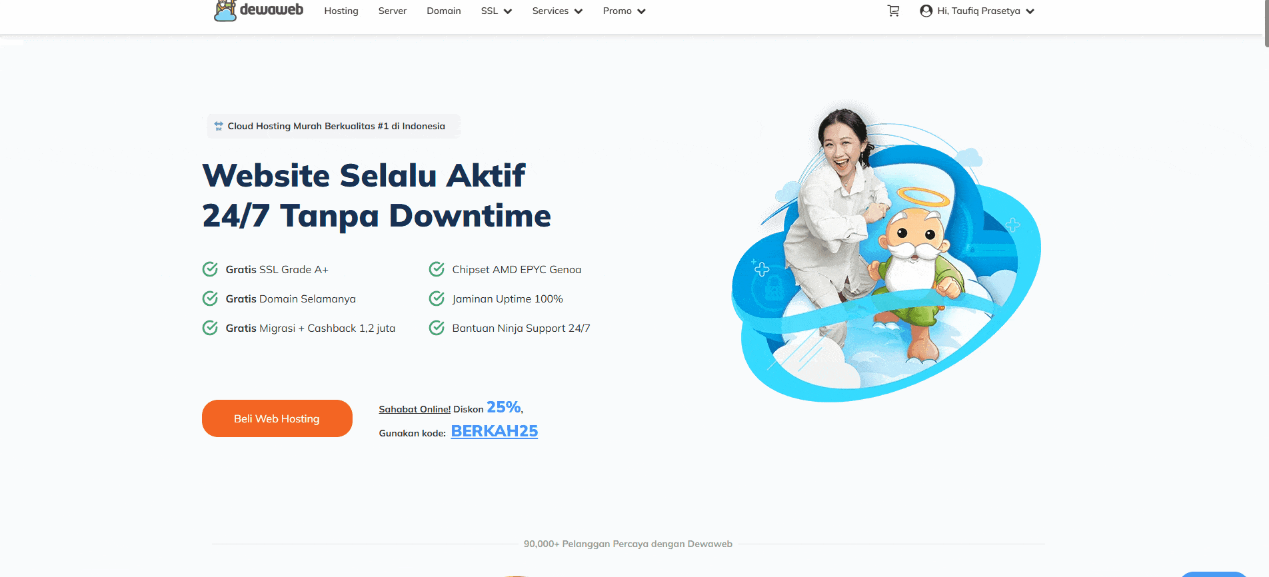Click the checkmark icon next to Gratis SSL Grade A+
The image size is (1269, 577).
210,269
